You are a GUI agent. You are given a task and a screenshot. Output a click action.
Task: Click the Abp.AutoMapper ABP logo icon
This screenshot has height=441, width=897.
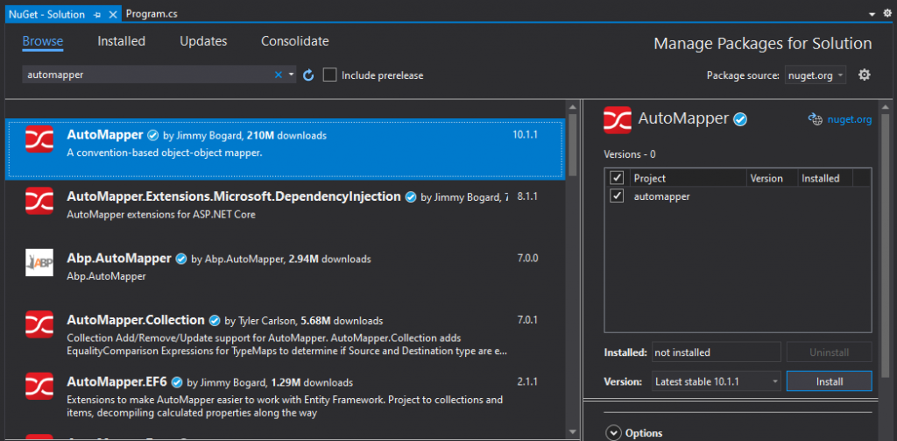[x=39, y=262]
